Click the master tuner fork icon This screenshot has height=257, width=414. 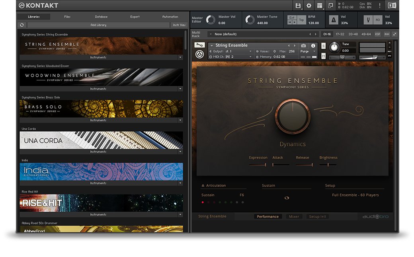[367, 20]
